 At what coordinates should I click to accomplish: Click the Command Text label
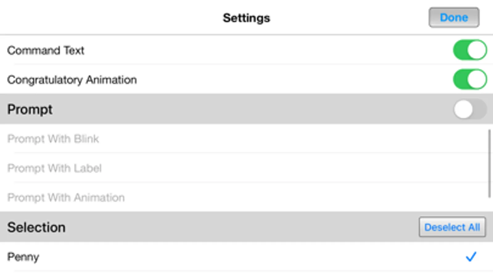click(46, 50)
